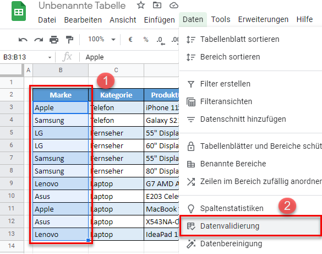Select row 1 header
The width and height of the screenshot is (322, 254).
(12, 82)
